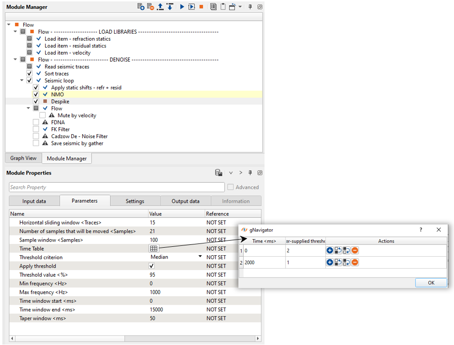Image resolution: width=454 pixels, height=345 pixels.
Task: Uncheck the Despike module checkbox
Action: tap(36, 102)
